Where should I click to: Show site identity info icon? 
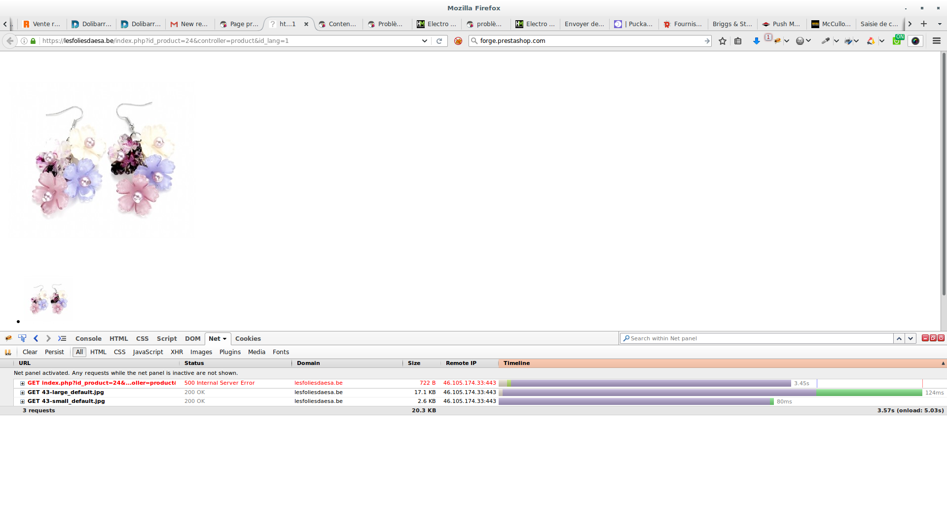(x=24, y=41)
